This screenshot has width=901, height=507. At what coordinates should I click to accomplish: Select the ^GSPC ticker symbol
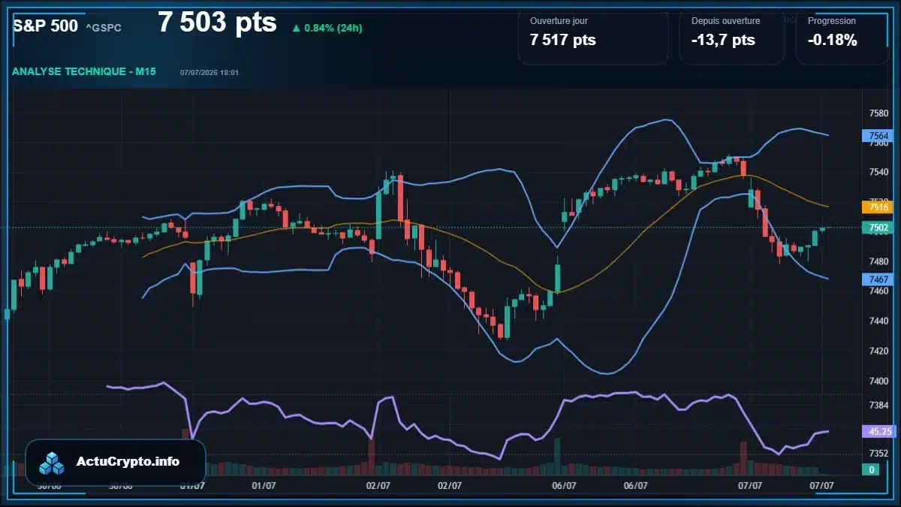point(104,28)
